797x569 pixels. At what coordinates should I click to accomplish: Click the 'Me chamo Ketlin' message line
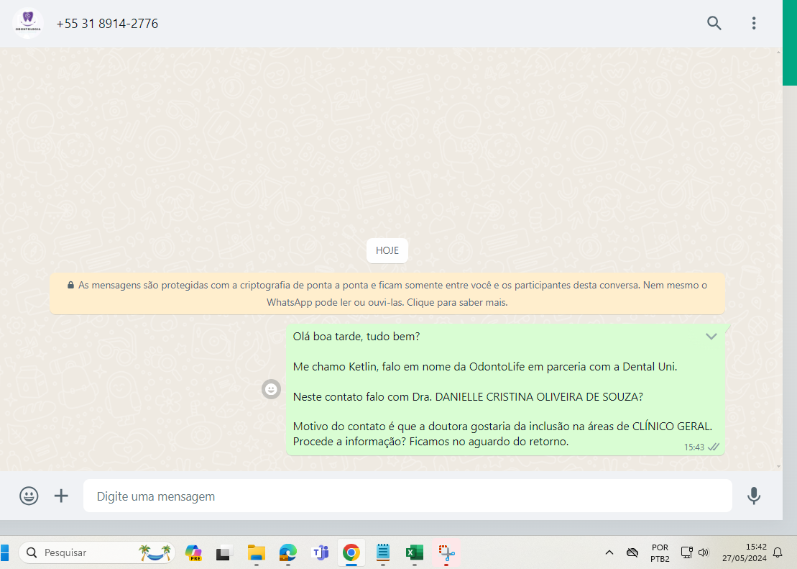point(485,366)
